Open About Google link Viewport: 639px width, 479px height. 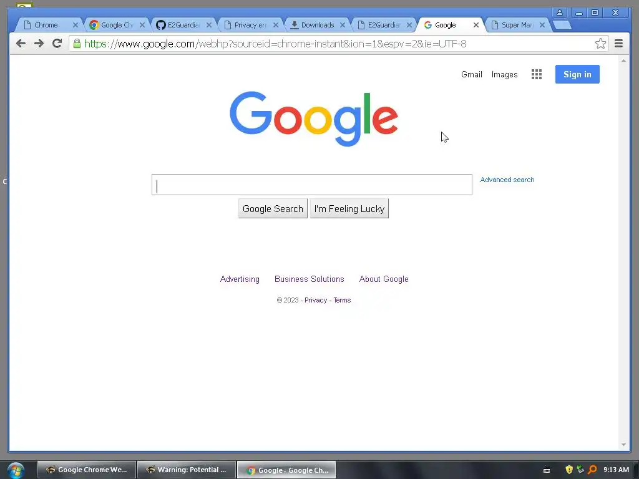[384, 279]
